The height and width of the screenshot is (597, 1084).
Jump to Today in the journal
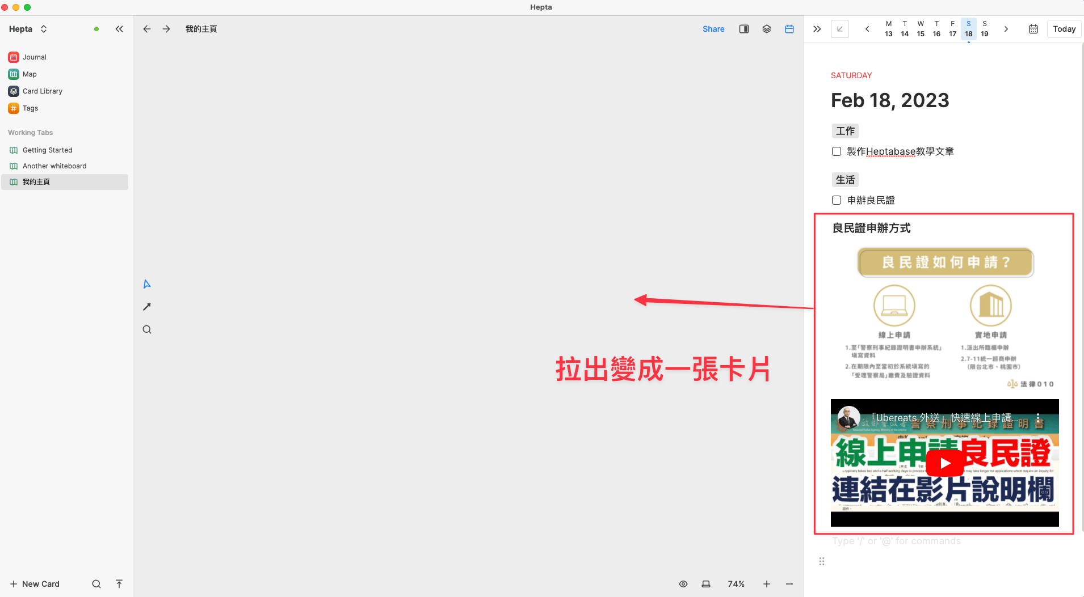[x=1063, y=28]
